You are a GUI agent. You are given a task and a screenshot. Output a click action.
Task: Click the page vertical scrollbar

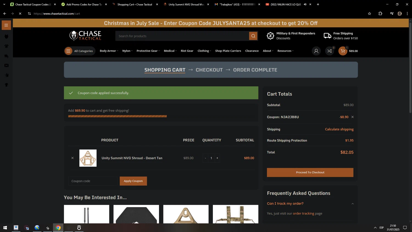410,67
